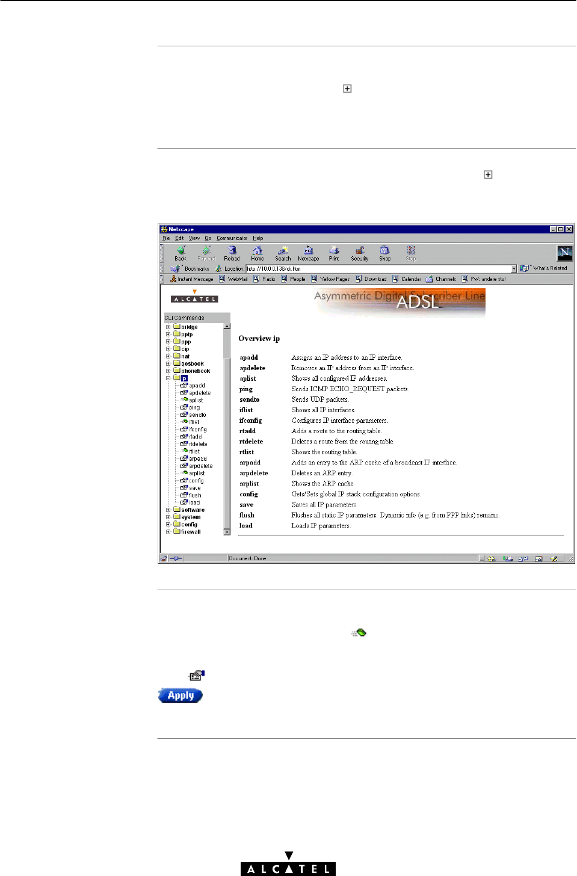The height and width of the screenshot is (876, 577).
Task: Open the Help menu
Action: click(258, 238)
